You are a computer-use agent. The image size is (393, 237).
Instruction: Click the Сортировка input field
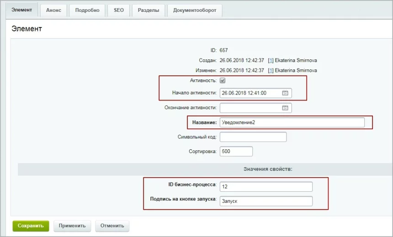coord(236,152)
